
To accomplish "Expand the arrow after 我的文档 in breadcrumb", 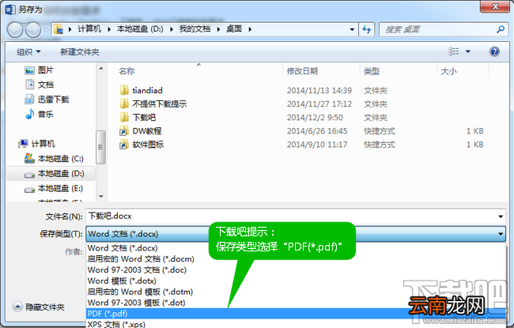I will tap(218, 29).
